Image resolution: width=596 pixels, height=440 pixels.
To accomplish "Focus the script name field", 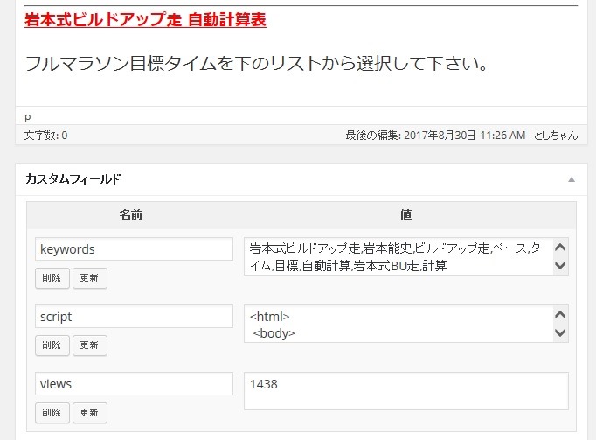I will pyautogui.click(x=134, y=317).
